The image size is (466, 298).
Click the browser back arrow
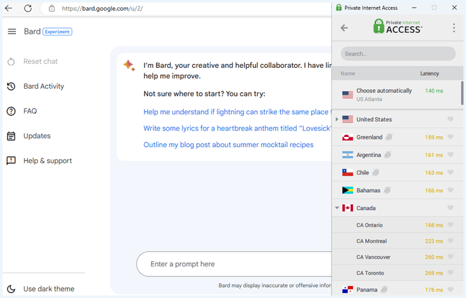pos(9,8)
